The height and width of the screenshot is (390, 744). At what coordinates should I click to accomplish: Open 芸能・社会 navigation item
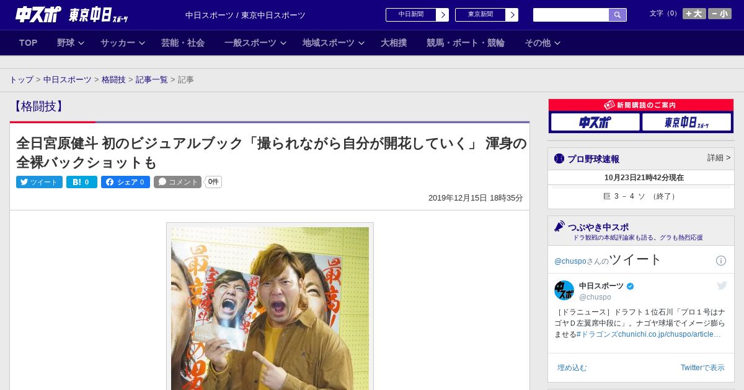point(183,43)
